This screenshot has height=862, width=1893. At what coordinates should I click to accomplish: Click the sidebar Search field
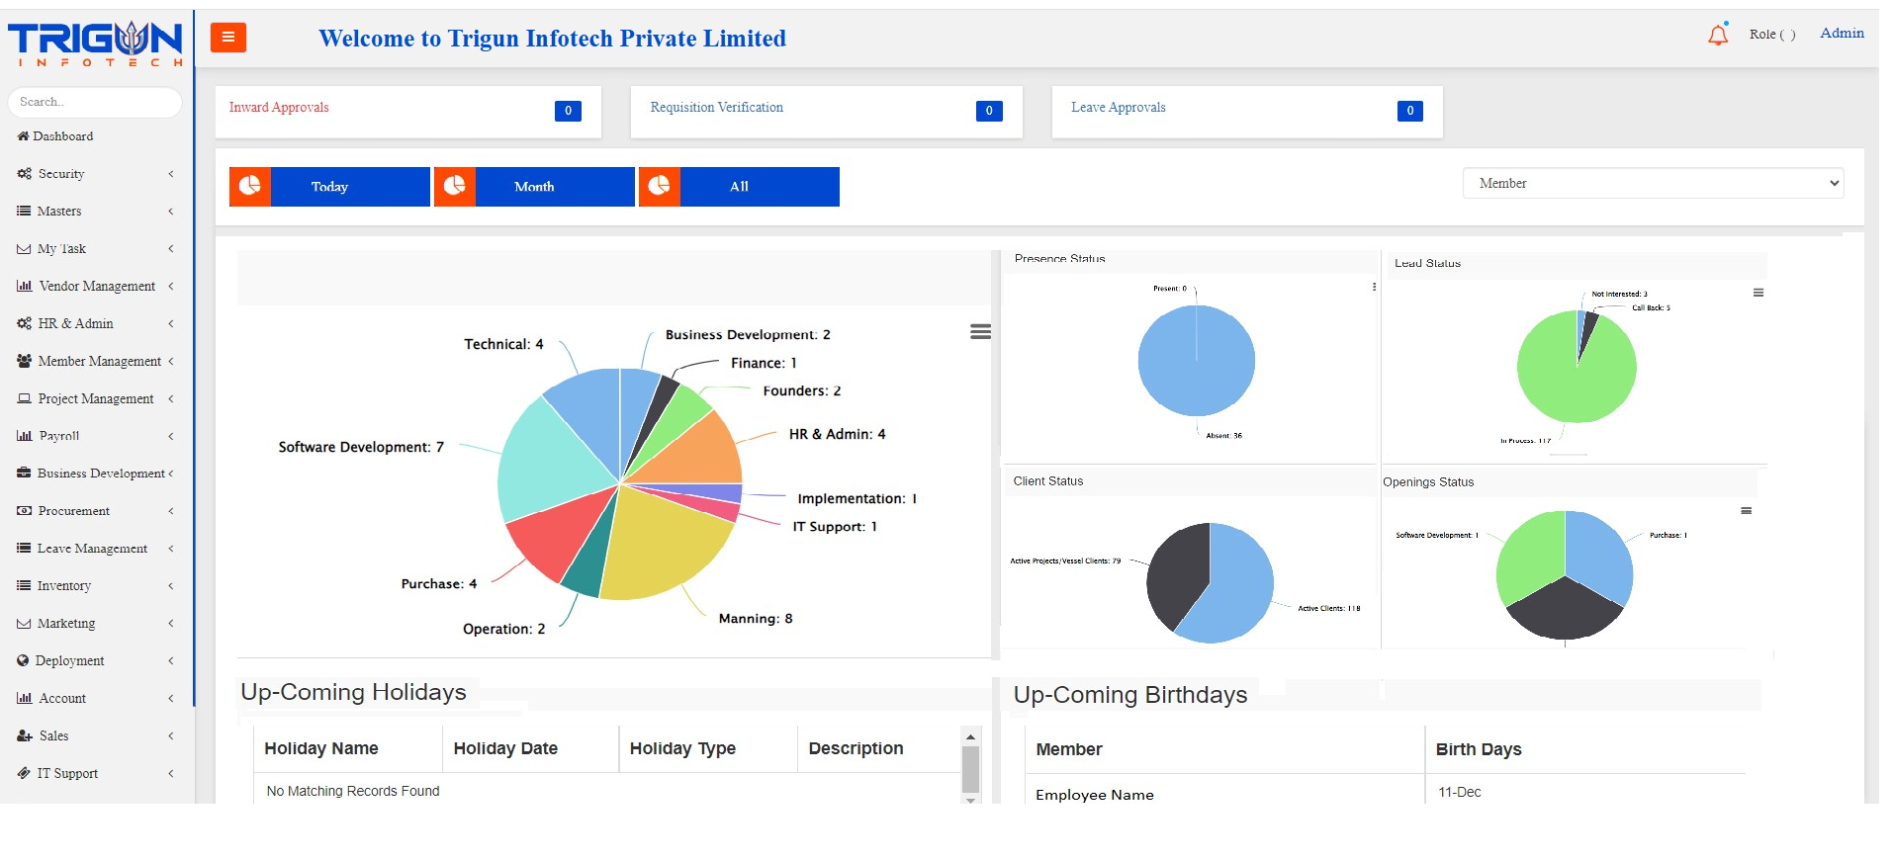coord(95,102)
